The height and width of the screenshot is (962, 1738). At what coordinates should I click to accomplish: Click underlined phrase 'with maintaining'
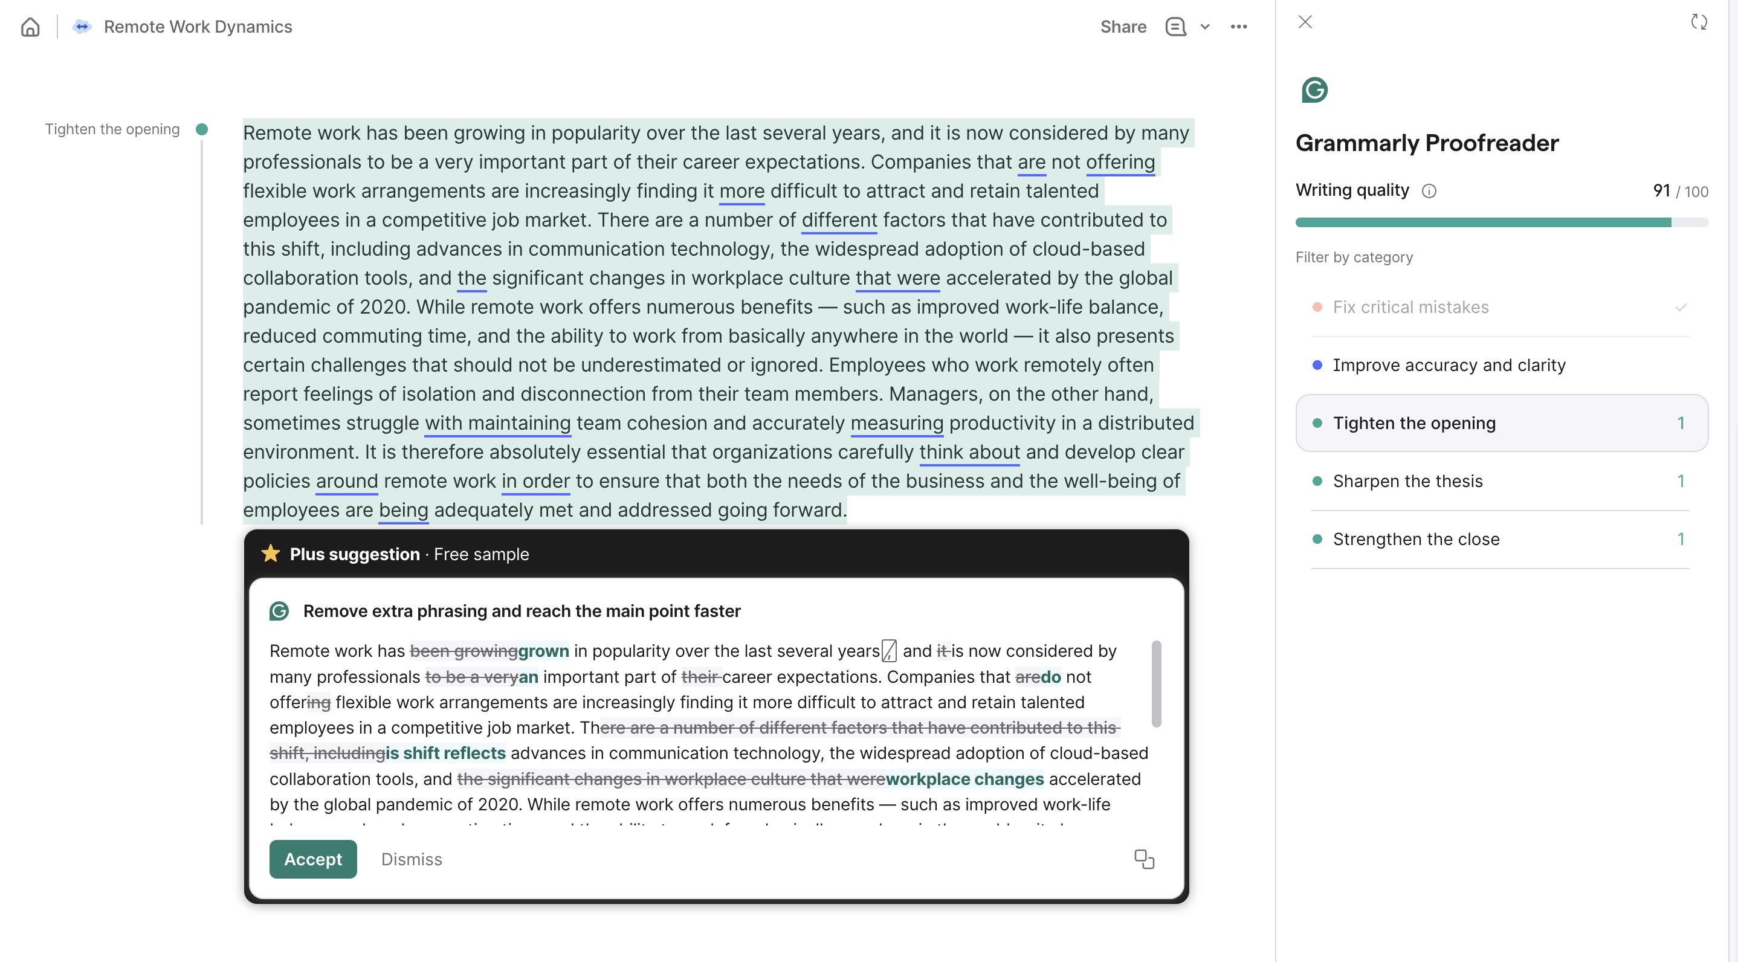coord(498,423)
